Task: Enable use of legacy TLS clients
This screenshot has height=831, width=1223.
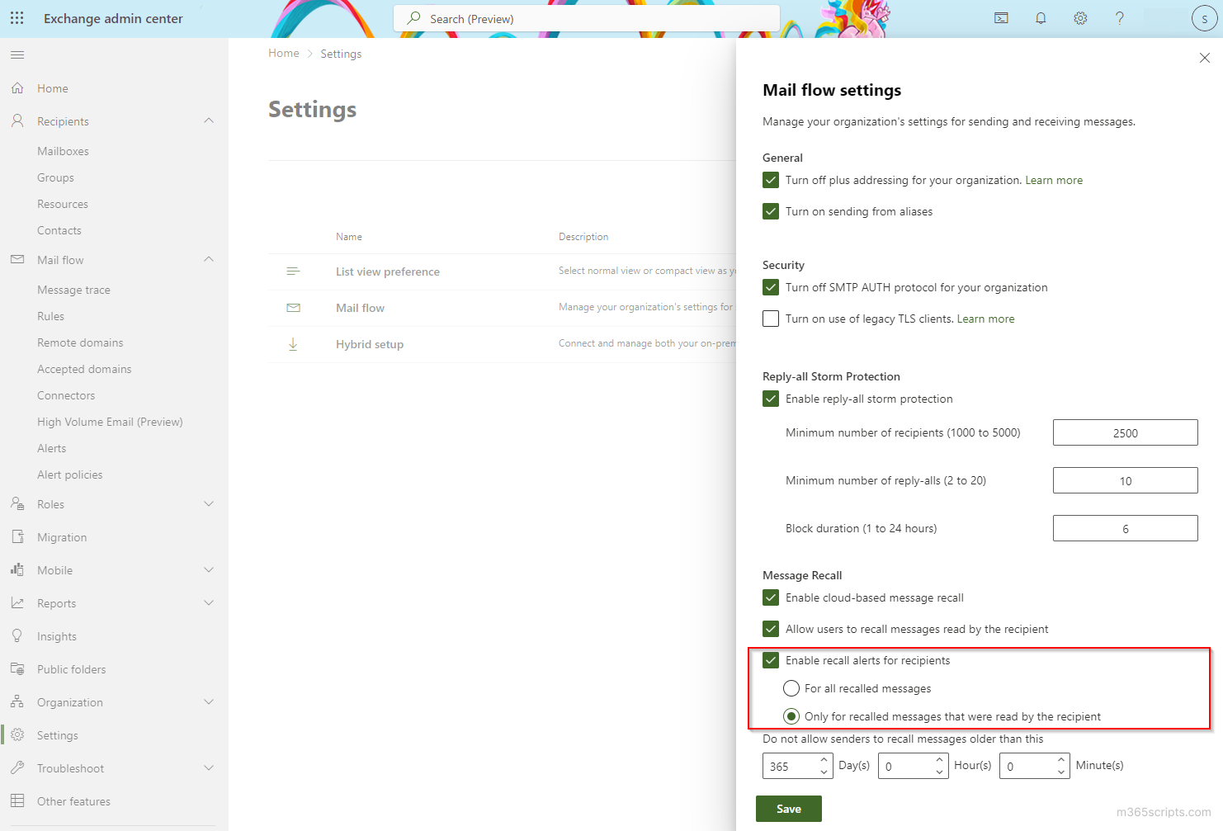Action: tap(771, 319)
